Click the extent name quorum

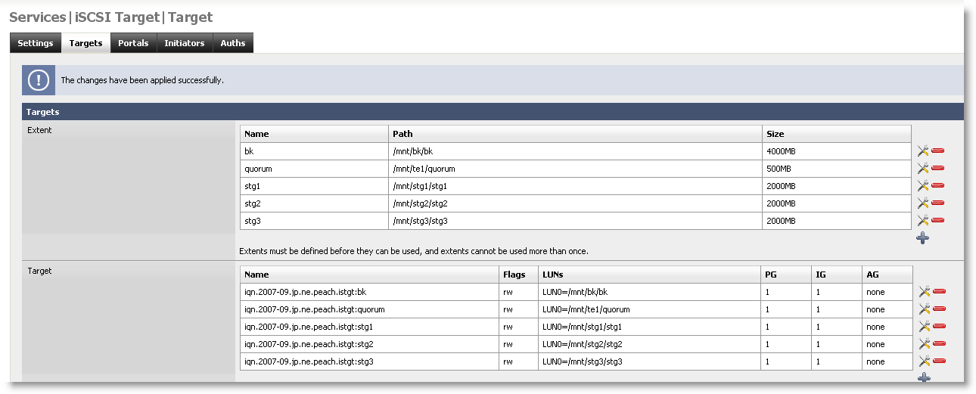click(x=258, y=169)
